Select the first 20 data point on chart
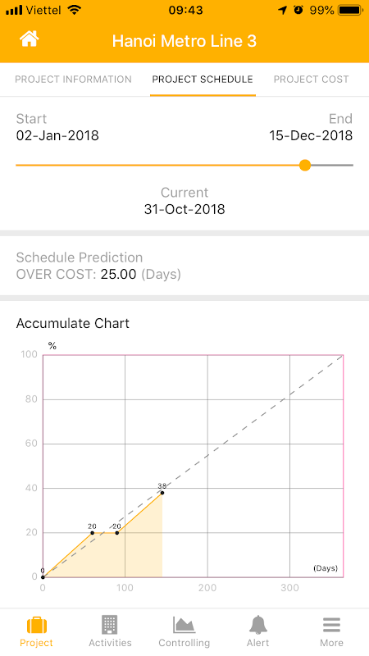This screenshot has width=369, height=656. click(92, 532)
